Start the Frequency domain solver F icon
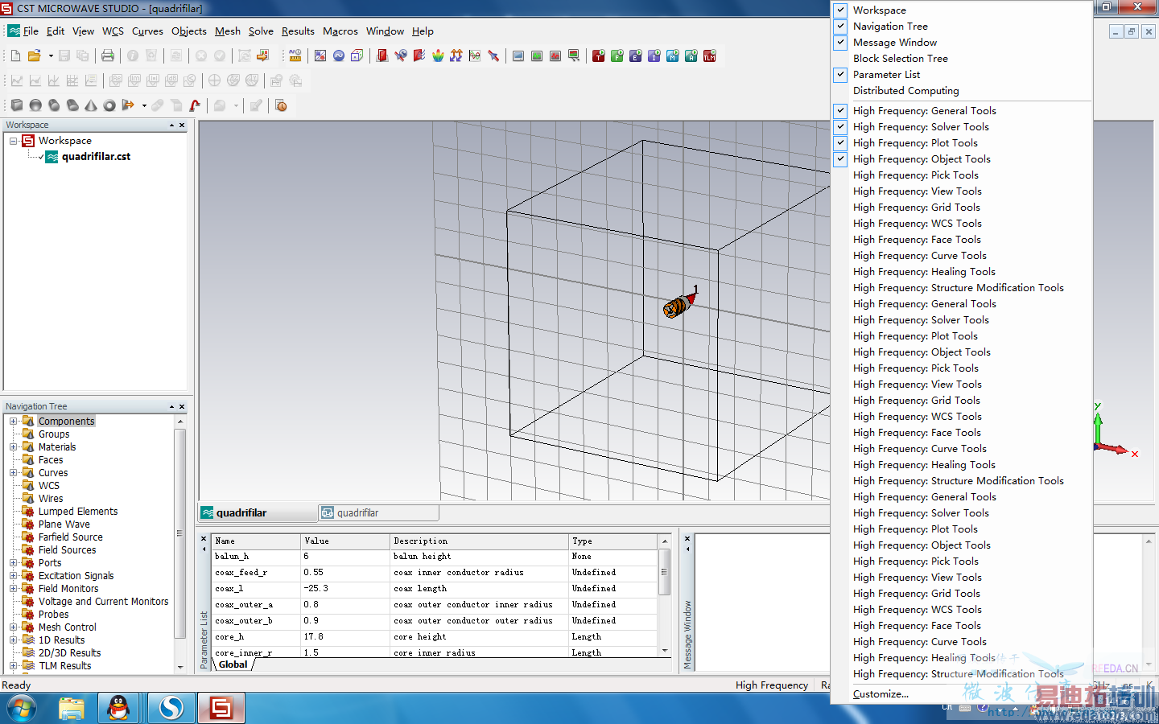Image resolution: width=1159 pixels, height=724 pixels. point(617,56)
